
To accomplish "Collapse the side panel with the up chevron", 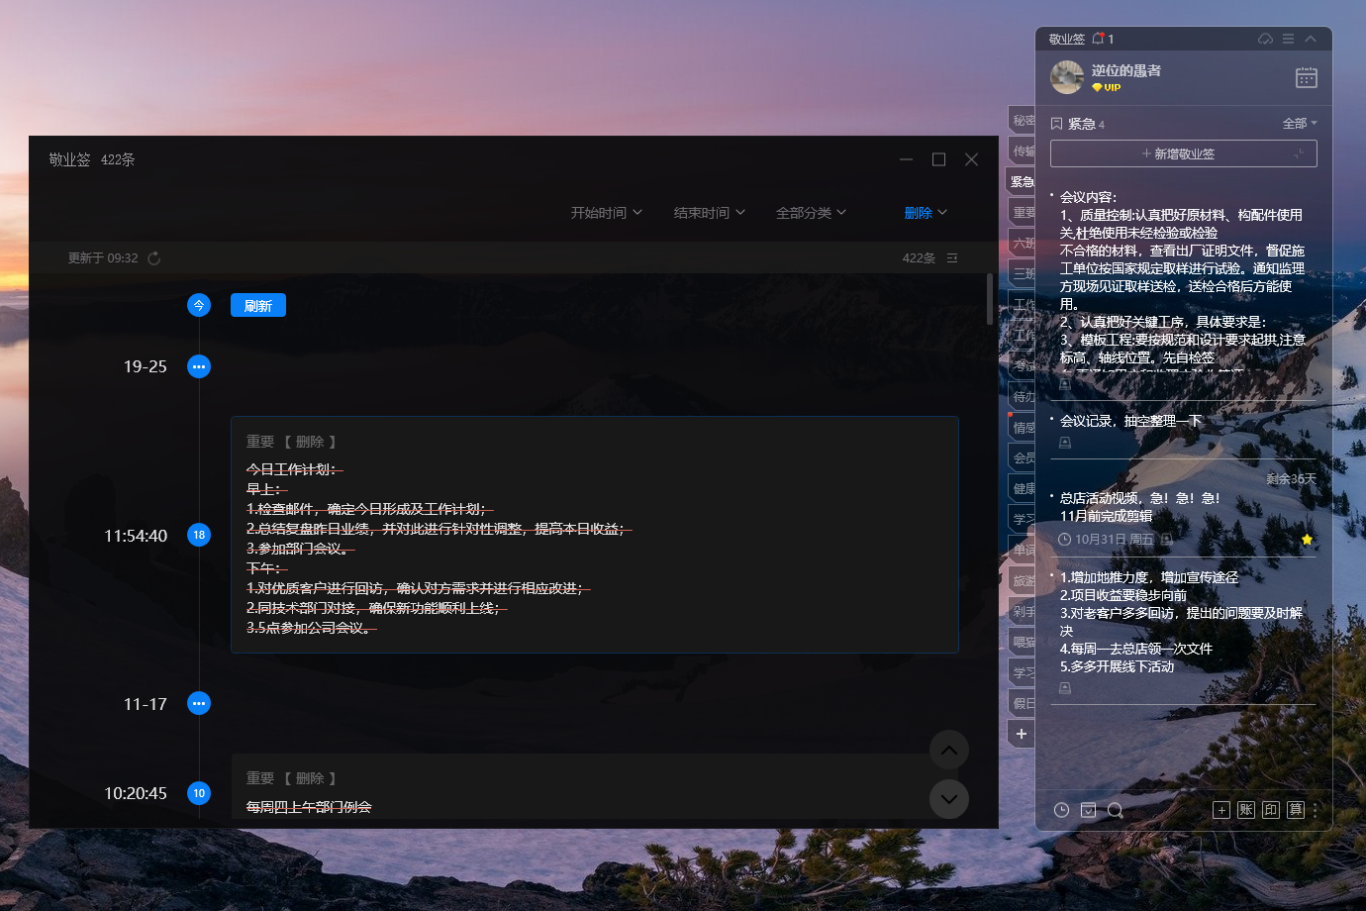I will (1311, 39).
